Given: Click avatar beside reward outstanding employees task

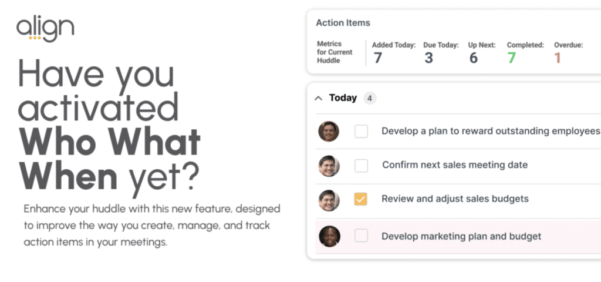Looking at the screenshot, I should click(x=329, y=132).
